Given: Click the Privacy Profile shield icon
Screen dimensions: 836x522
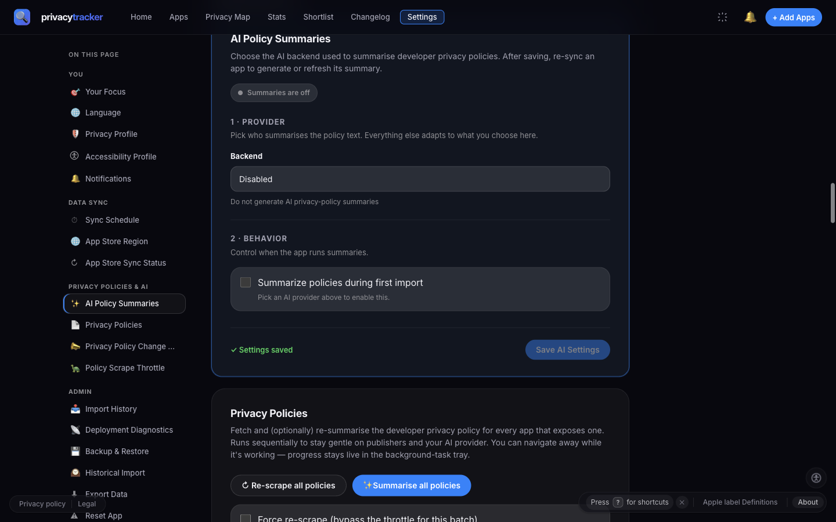Looking at the screenshot, I should (75, 134).
